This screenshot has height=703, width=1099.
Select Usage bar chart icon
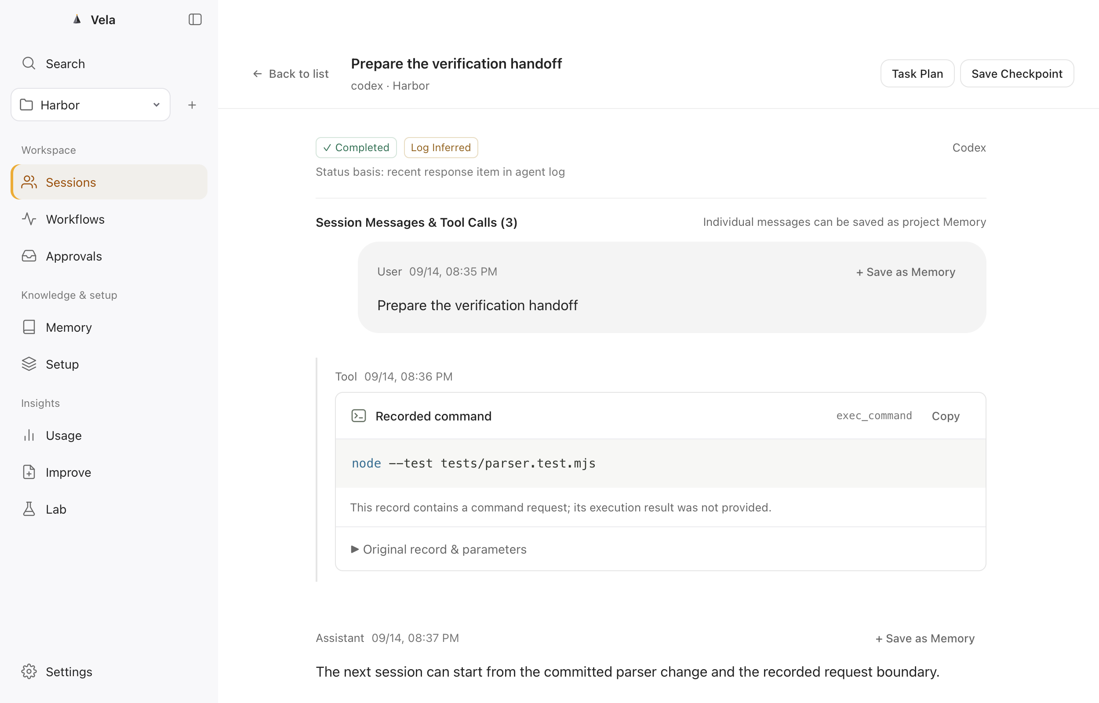(29, 435)
